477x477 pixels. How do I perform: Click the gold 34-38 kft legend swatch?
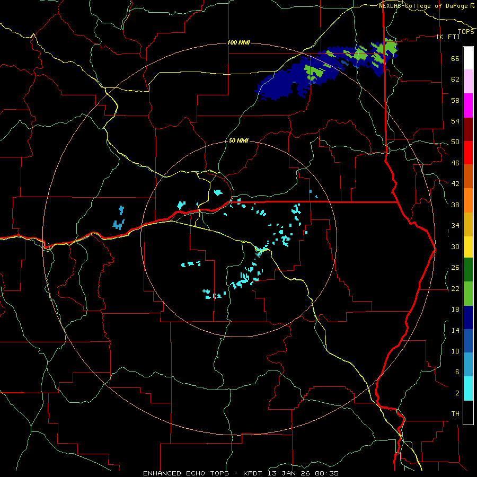point(468,224)
